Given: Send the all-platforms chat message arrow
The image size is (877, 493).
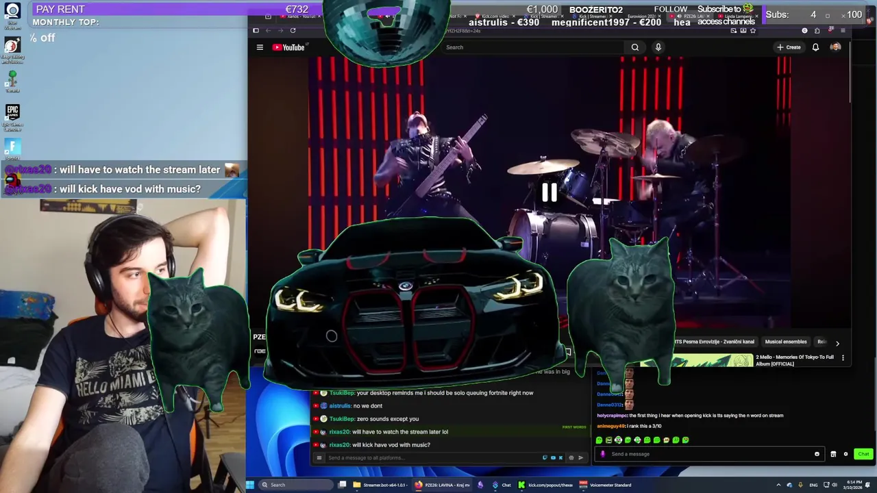Looking at the screenshot, I should (x=580, y=458).
